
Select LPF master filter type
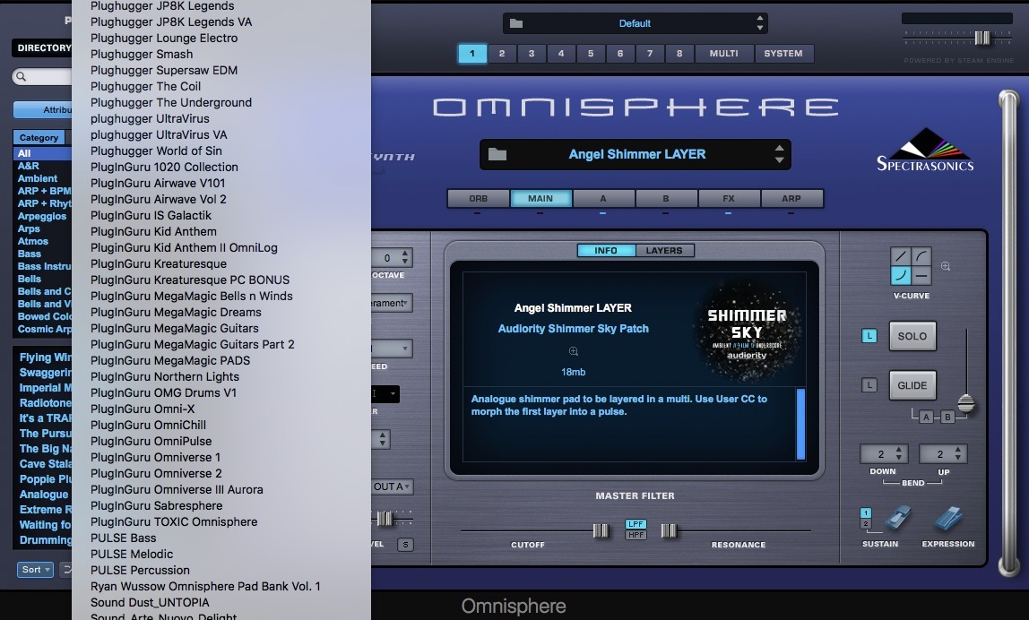pos(636,524)
